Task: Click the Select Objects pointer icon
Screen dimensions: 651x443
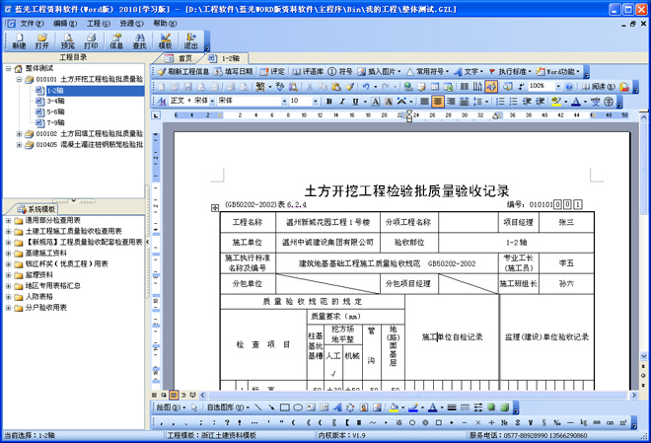Action: (194, 407)
